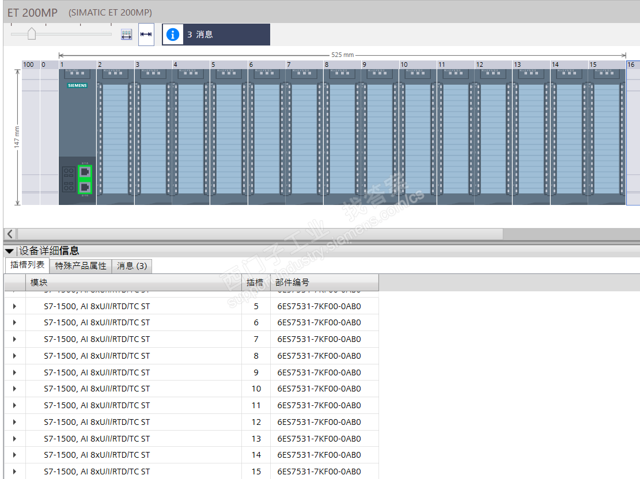Click slot number cell 13
This screenshot has width=640, height=479.
point(256,439)
